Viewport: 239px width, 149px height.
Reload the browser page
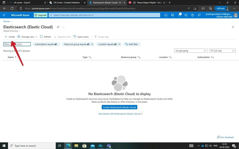tap(12, 8)
